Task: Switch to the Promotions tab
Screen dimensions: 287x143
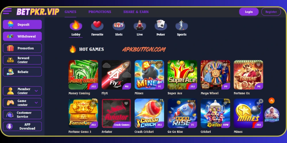Action: (x=100, y=12)
